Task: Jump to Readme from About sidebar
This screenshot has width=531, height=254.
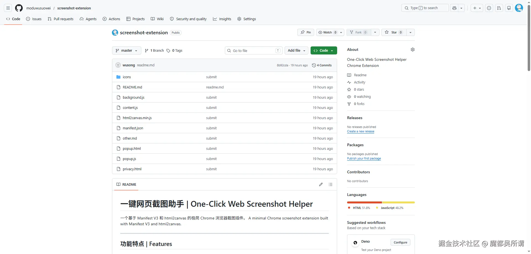Action: tap(357, 75)
